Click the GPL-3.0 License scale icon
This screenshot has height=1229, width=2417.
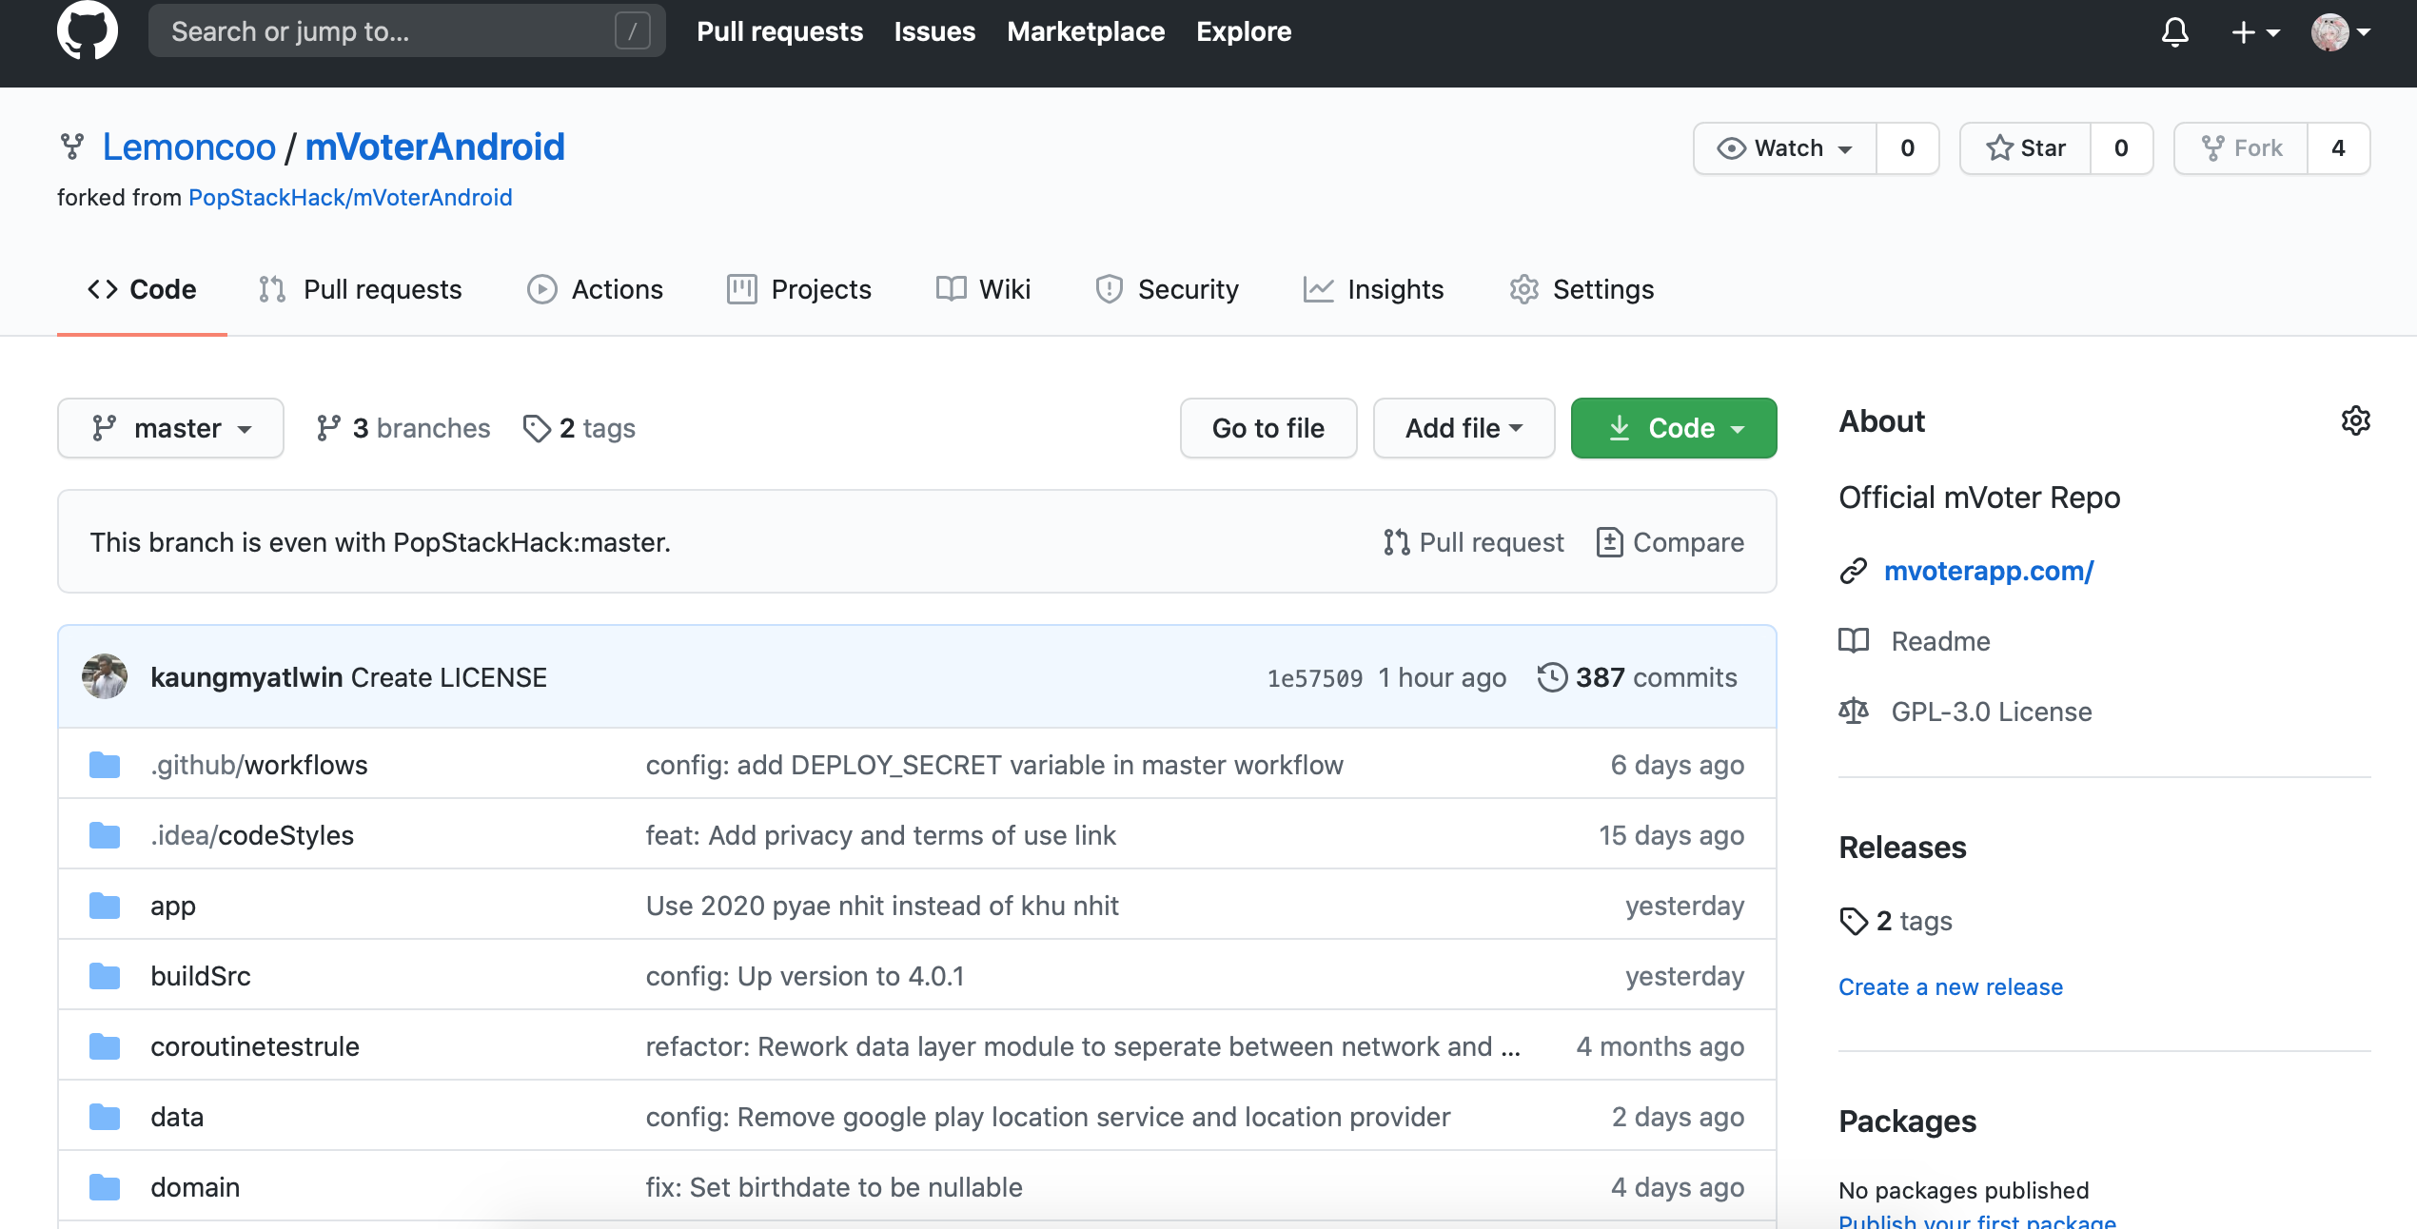[1854, 712]
